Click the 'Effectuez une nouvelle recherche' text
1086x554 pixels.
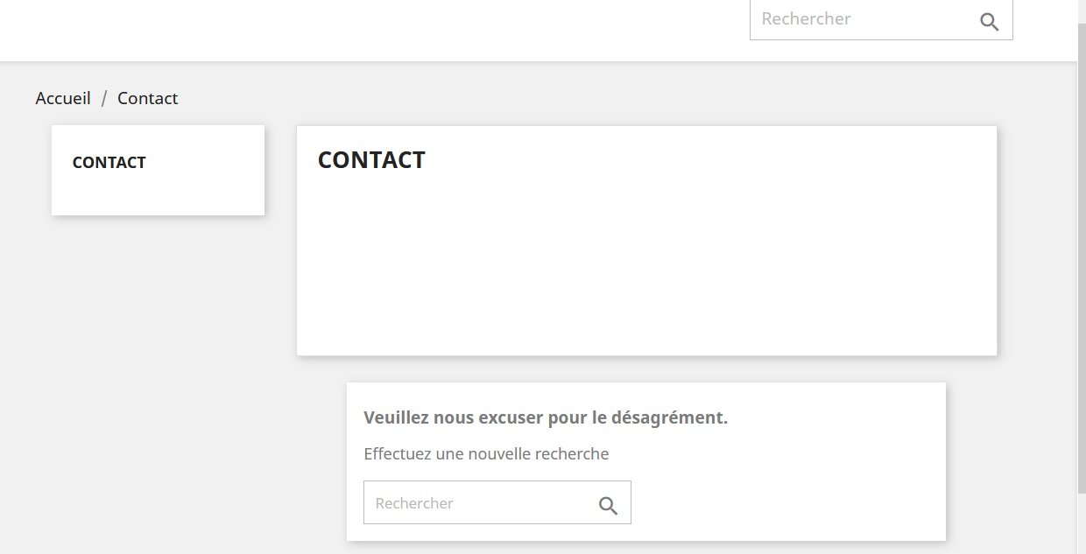pos(485,453)
